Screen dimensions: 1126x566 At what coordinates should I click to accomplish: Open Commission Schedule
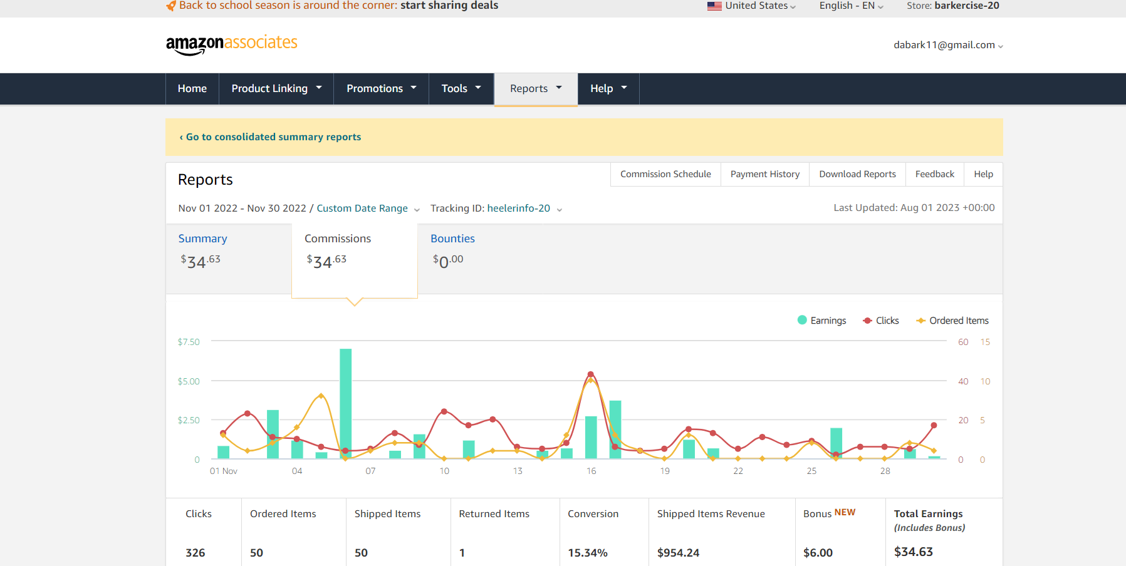(665, 174)
